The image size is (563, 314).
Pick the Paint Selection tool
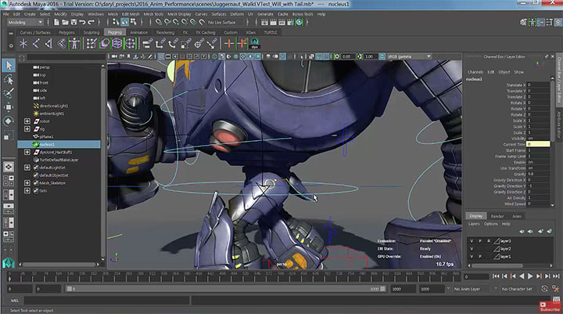point(9,93)
